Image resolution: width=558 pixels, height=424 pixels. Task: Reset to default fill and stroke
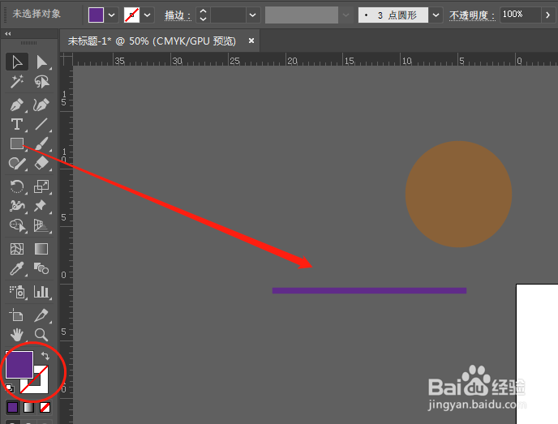point(10,388)
